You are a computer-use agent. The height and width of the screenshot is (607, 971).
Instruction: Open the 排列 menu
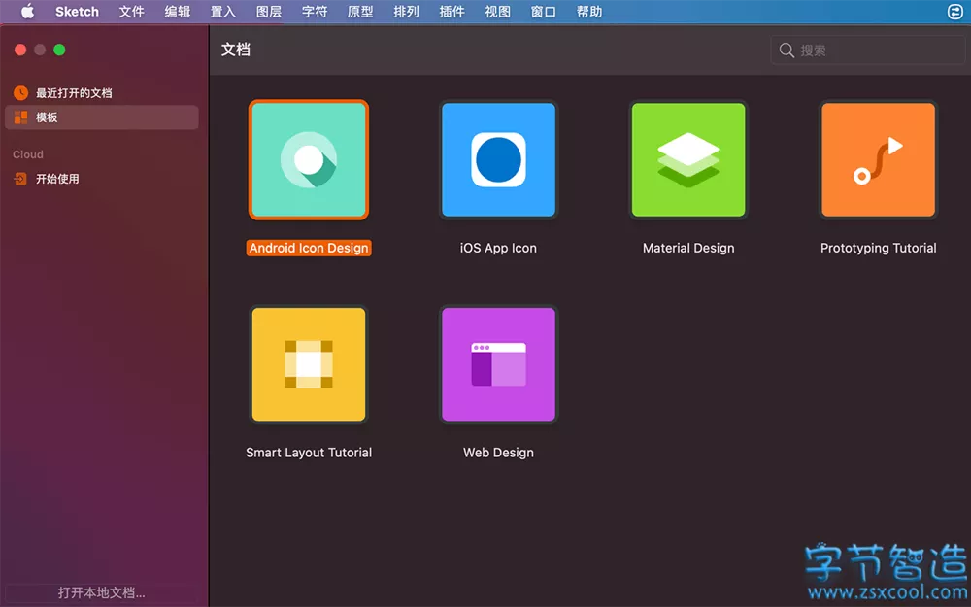[406, 11]
